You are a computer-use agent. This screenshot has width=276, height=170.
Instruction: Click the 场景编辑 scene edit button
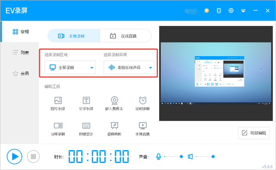pyautogui.click(x=254, y=133)
